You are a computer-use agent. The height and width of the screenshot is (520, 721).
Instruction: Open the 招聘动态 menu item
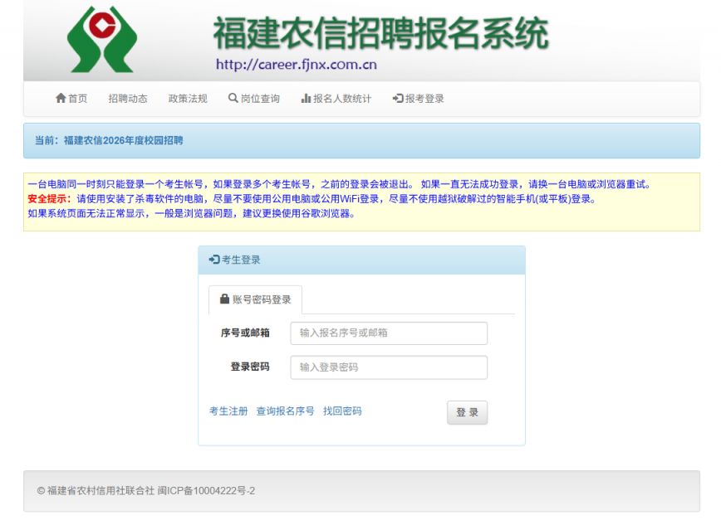pos(128,99)
